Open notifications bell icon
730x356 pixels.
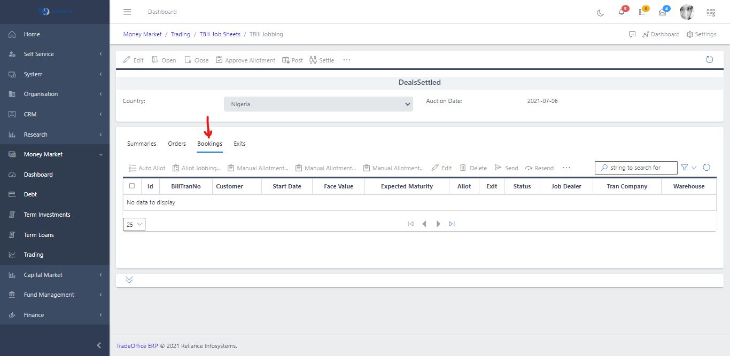point(622,12)
